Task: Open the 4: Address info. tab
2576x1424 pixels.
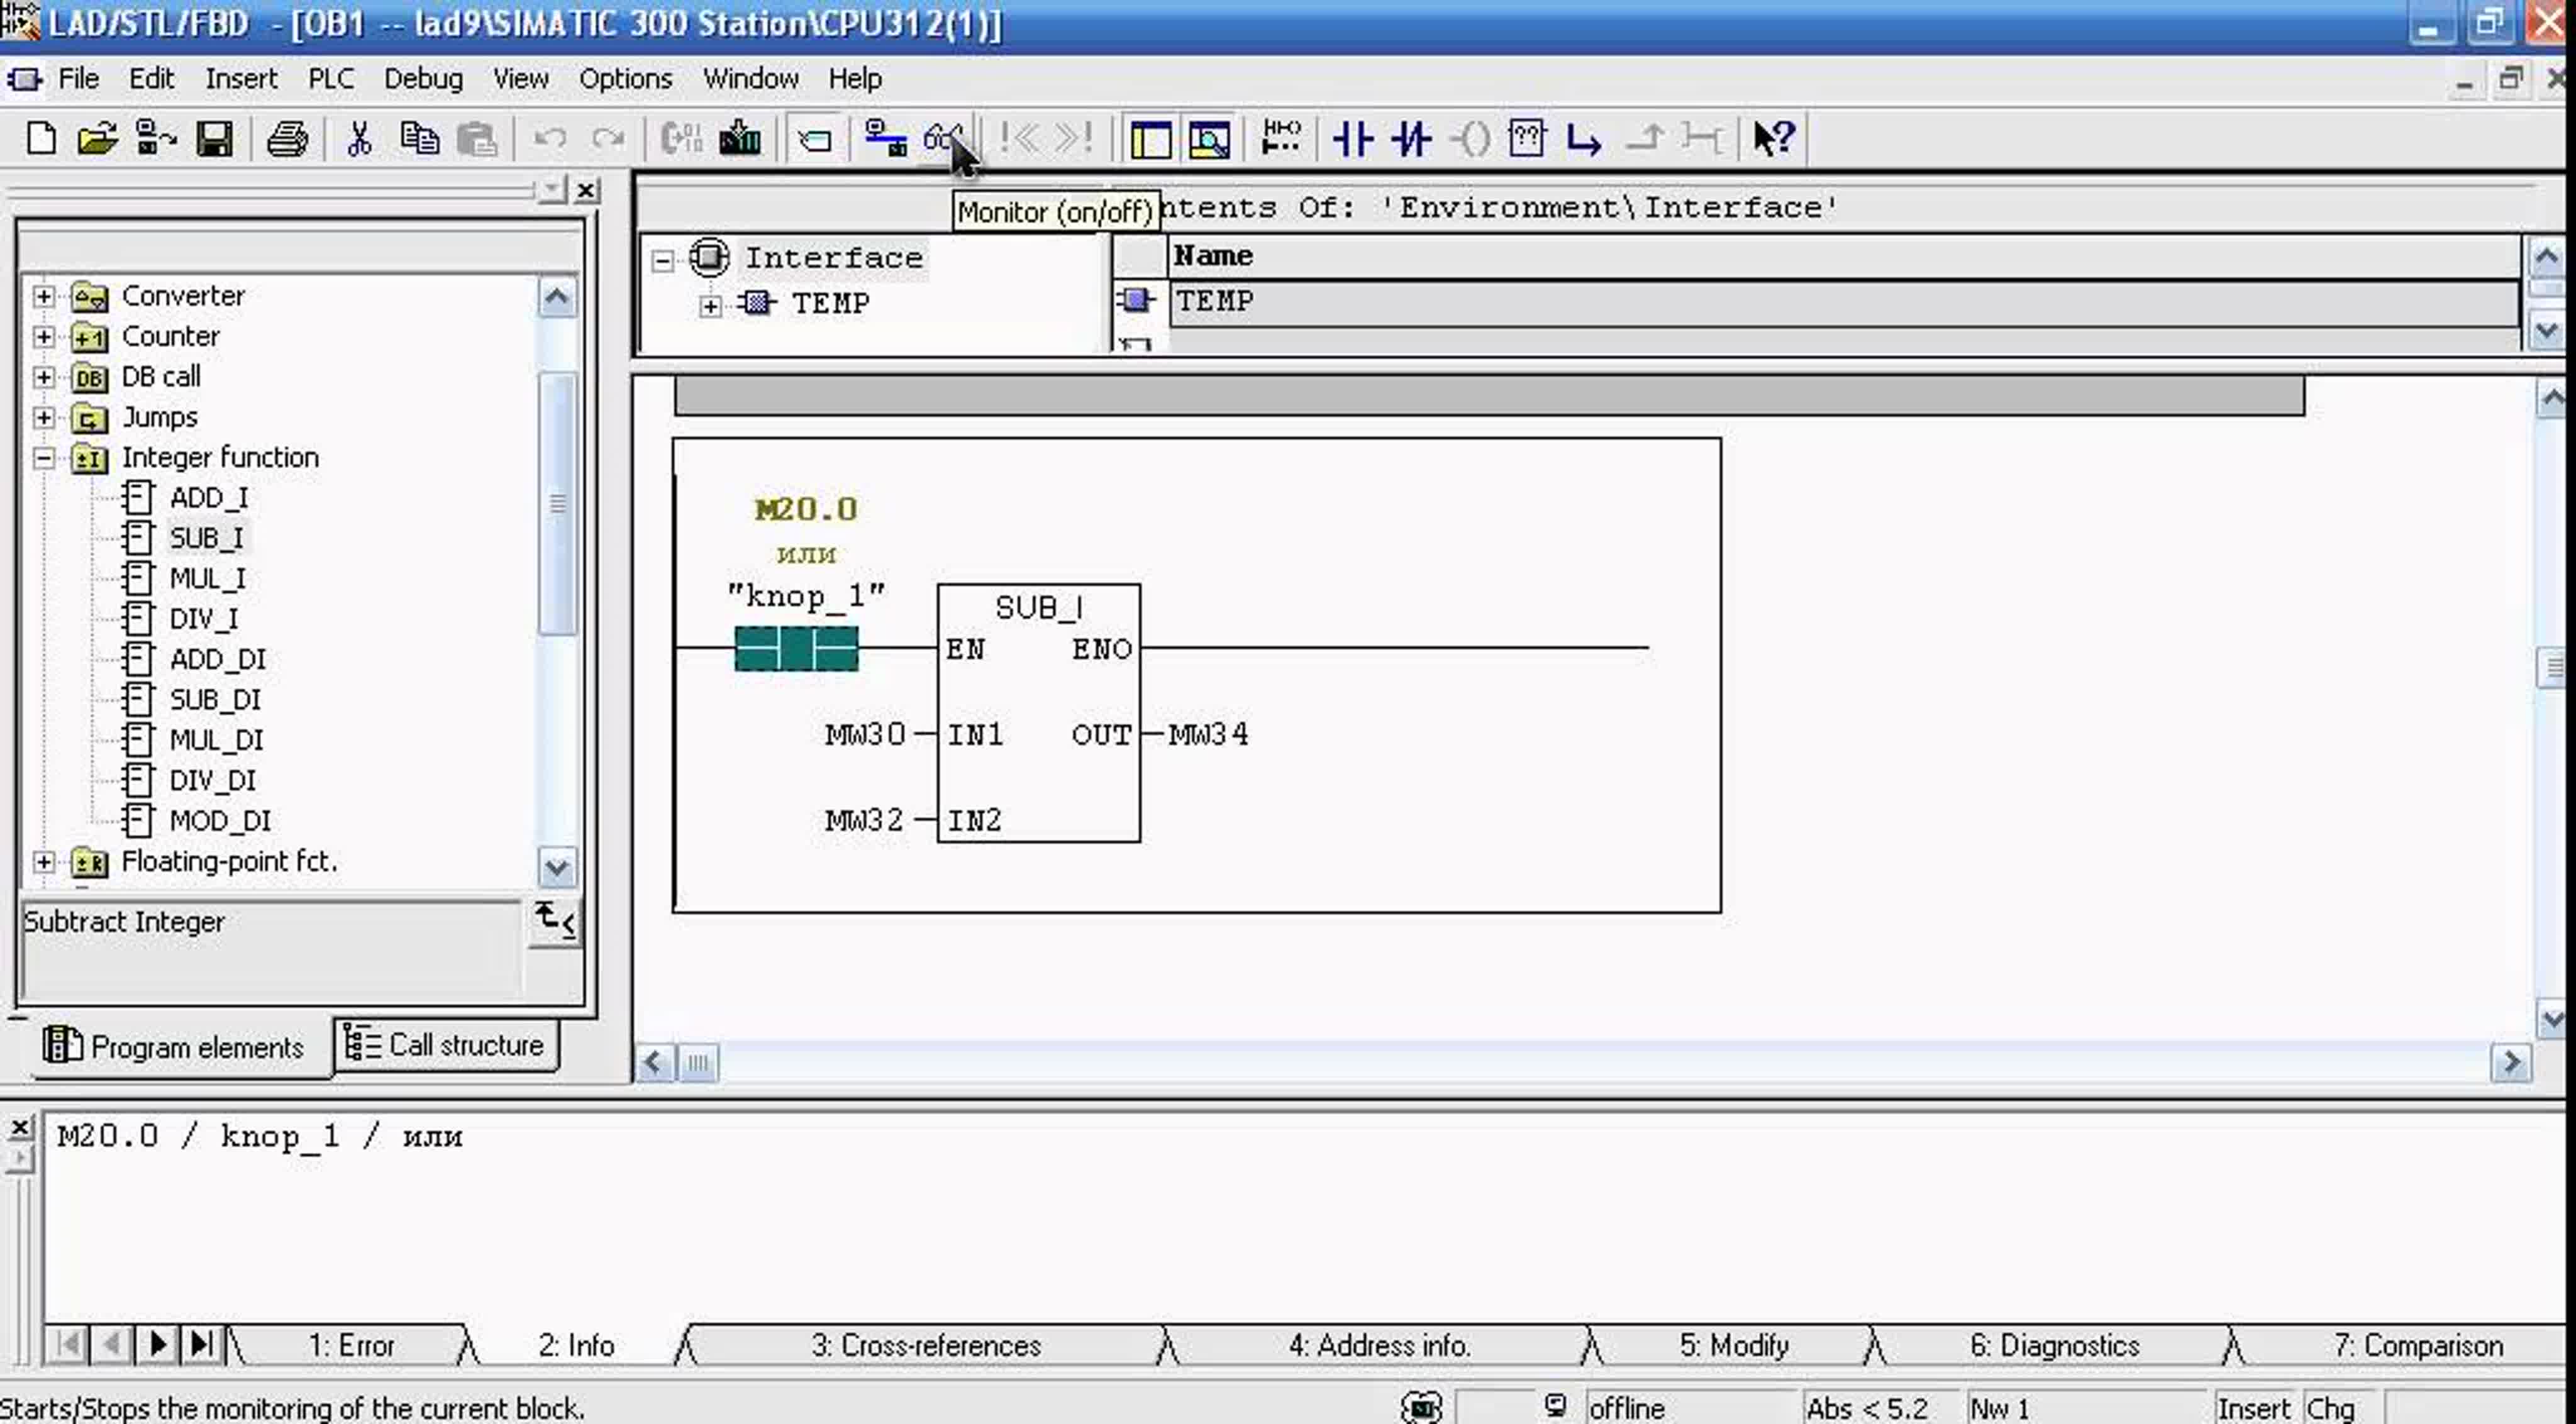Action: [x=1379, y=1346]
